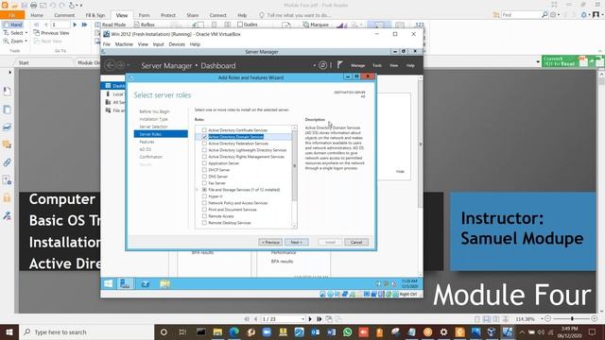Toggle Guides checkbox in Foxit ribbon
This screenshot has height=340, width=605.
(240, 25)
